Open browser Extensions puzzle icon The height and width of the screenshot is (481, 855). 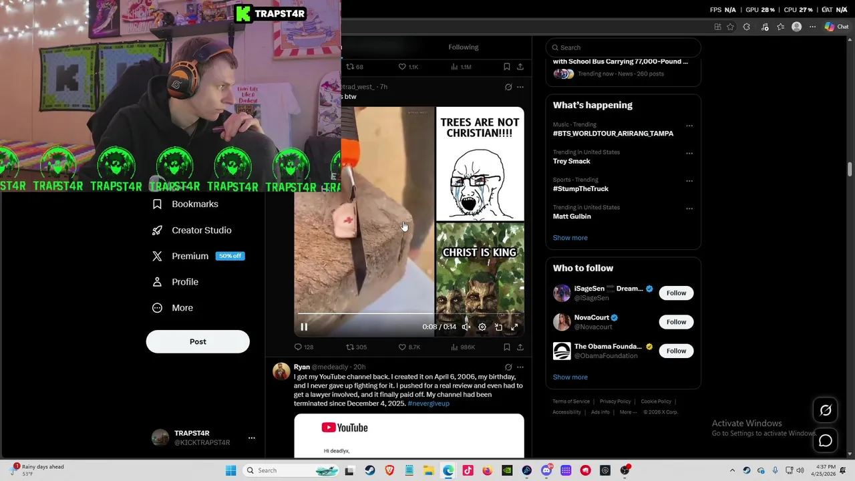(747, 27)
